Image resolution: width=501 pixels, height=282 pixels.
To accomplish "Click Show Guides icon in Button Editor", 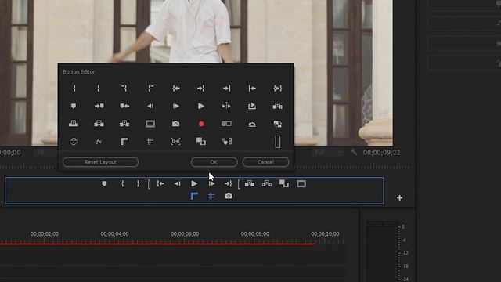I will tap(150, 141).
